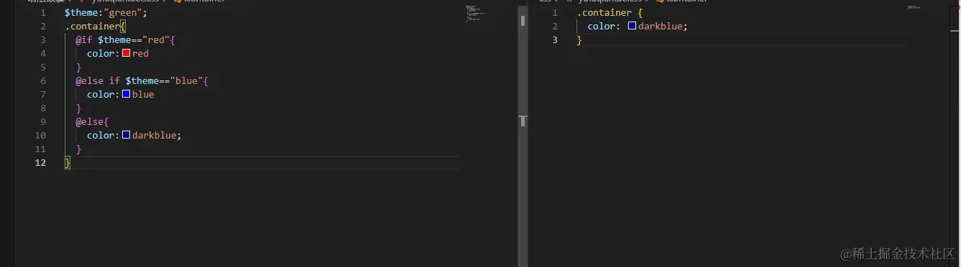Click the red color swatch on line 4

tap(127, 53)
